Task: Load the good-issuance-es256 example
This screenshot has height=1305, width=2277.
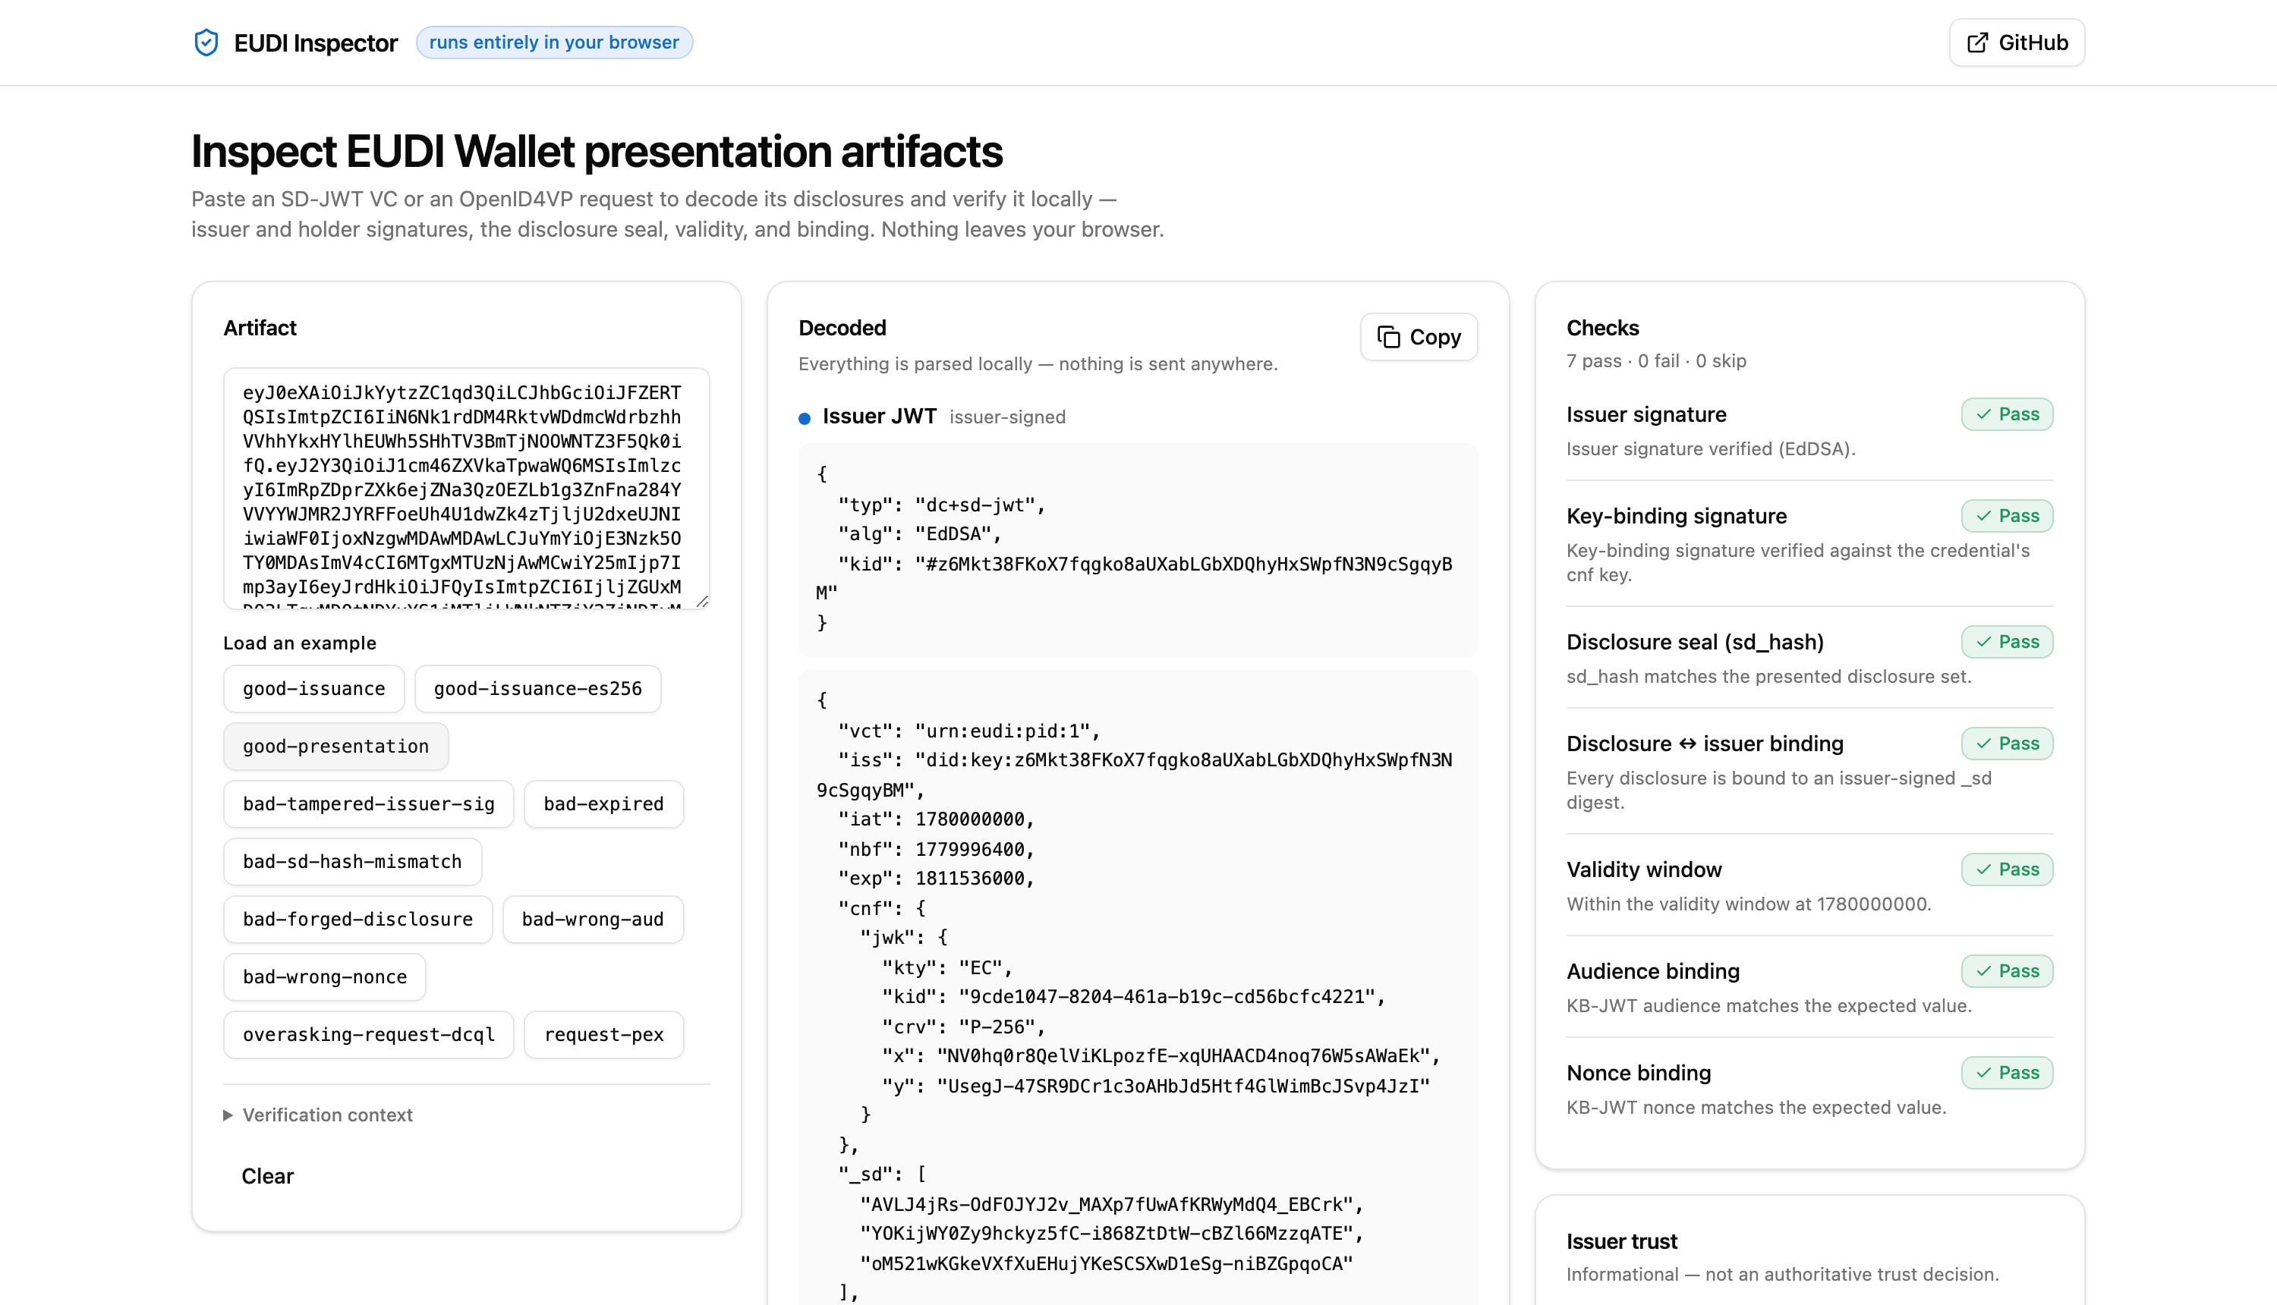Action: coord(538,688)
